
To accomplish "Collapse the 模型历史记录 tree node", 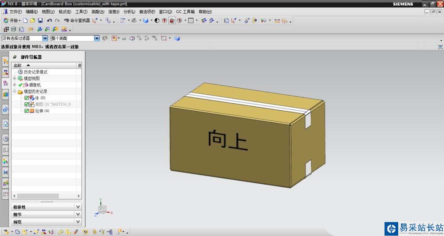I will [x=15, y=92].
